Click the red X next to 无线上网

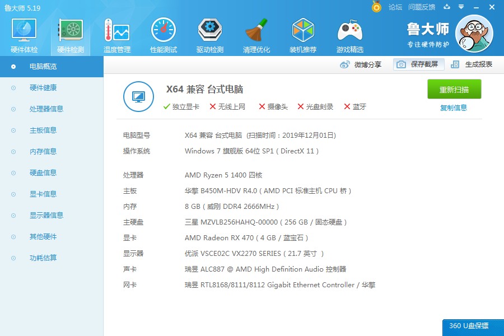pyautogui.click(x=212, y=106)
